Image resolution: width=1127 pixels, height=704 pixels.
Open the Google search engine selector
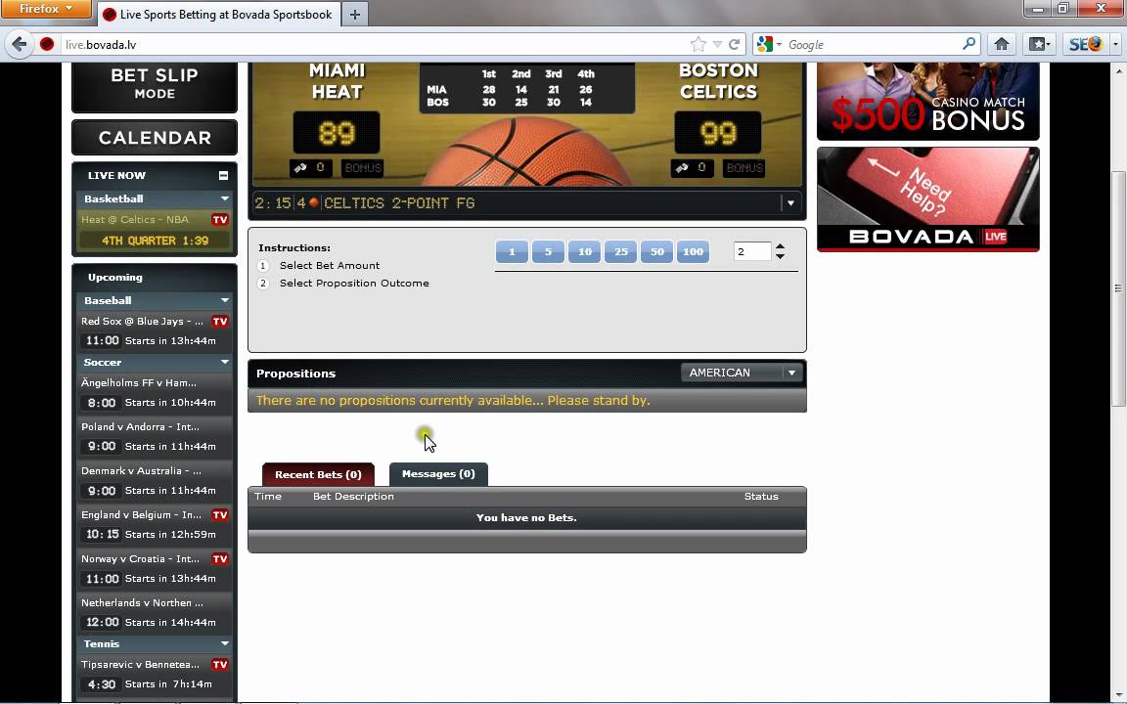point(769,45)
